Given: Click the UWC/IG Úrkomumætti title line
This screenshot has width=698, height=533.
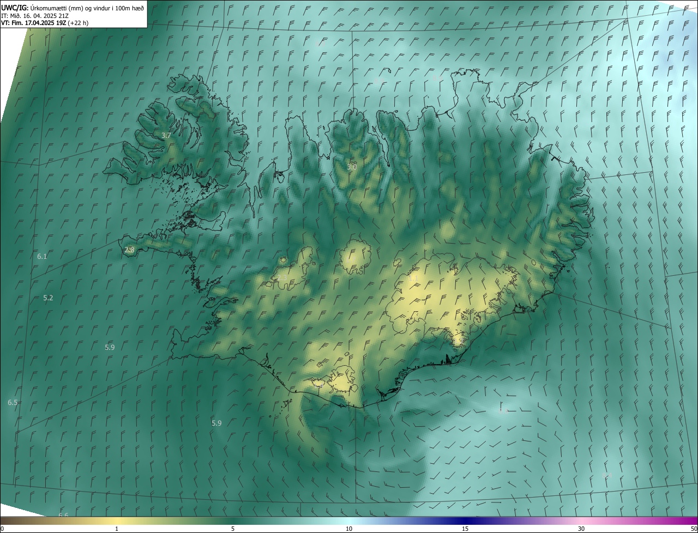Looking at the screenshot, I should [x=73, y=8].
